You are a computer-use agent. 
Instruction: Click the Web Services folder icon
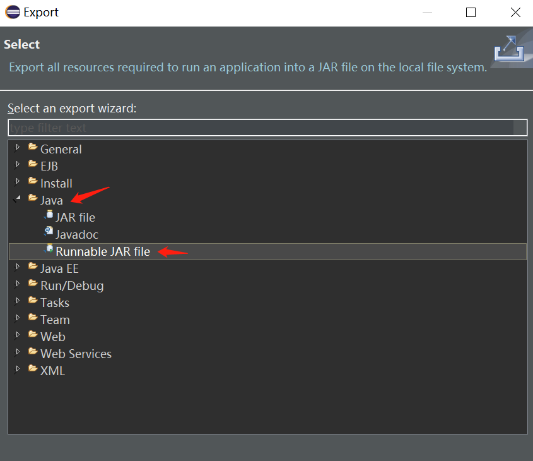(x=33, y=351)
